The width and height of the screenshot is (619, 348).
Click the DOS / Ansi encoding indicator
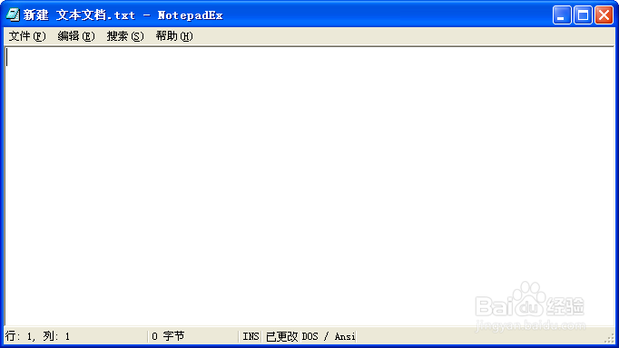[329, 336]
